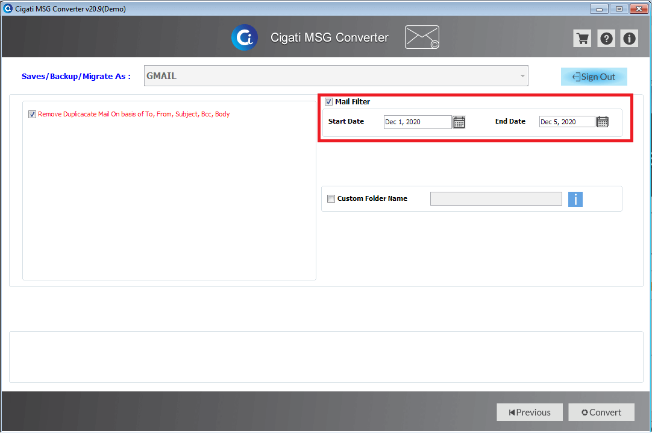Click the Sign Out button
Image resolution: width=652 pixels, height=433 pixels.
click(x=594, y=77)
